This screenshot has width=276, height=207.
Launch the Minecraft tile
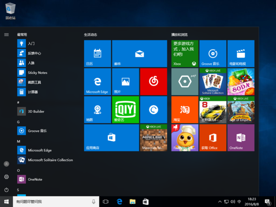tap(154, 138)
